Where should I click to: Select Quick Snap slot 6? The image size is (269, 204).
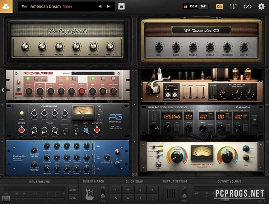coord(128,198)
